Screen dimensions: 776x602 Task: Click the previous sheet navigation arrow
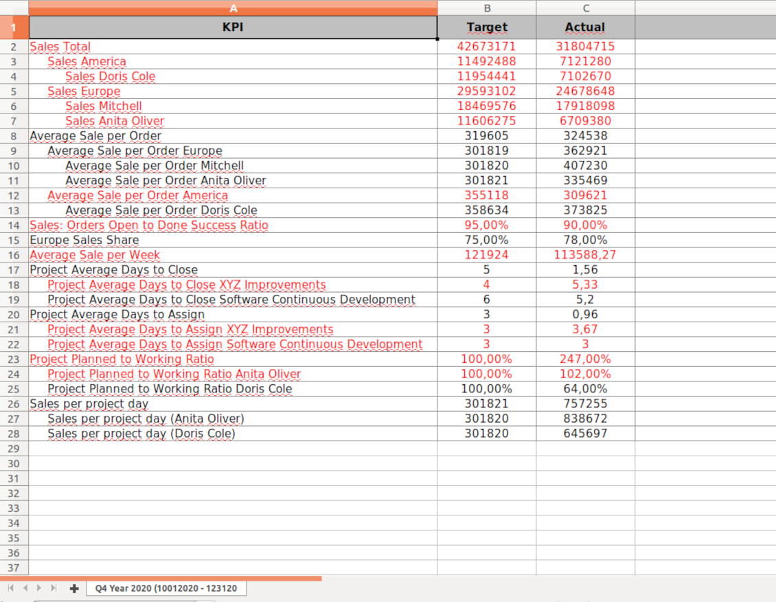(x=25, y=588)
